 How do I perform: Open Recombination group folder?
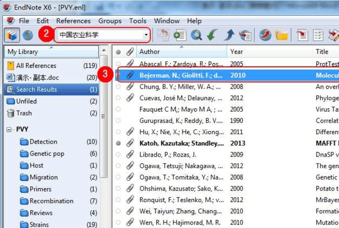[x=58, y=201]
